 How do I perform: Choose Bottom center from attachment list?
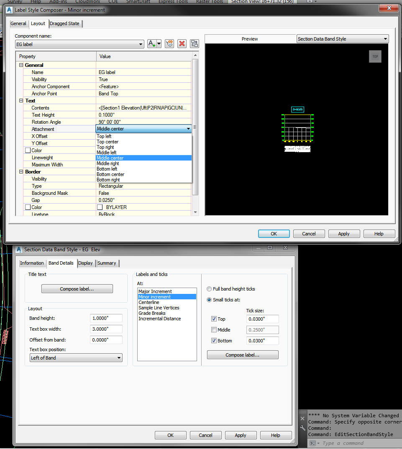[110, 174]
